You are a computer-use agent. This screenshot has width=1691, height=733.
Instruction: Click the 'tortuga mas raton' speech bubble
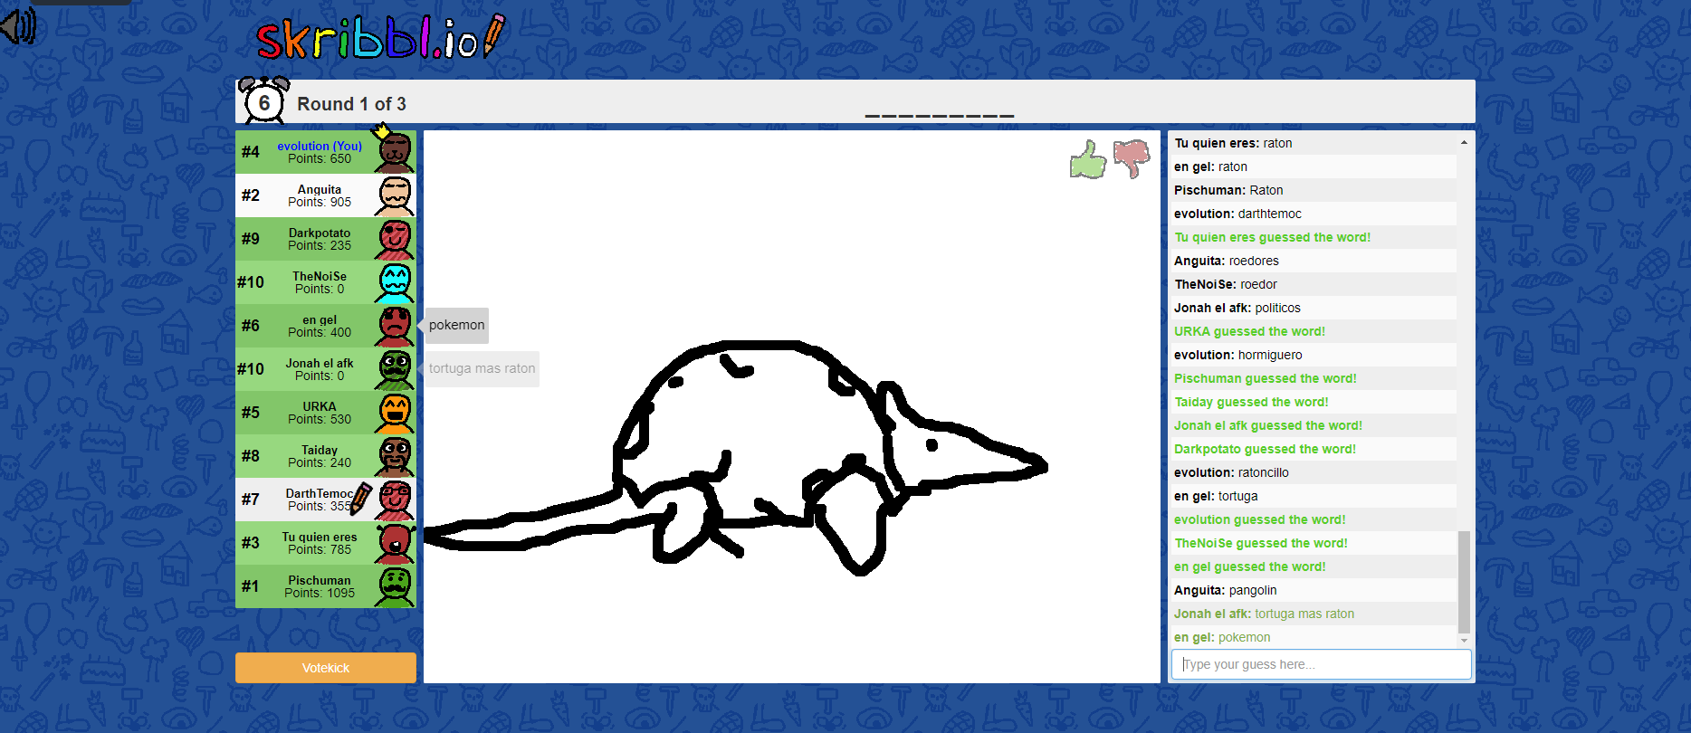[x=482, y=369]
